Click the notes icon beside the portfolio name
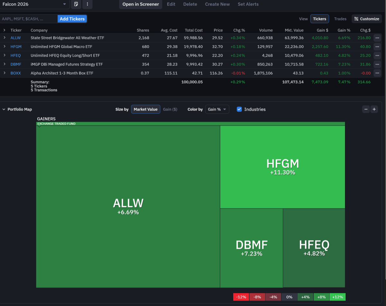This screenshot has height=306, width=386. point(76,4)
